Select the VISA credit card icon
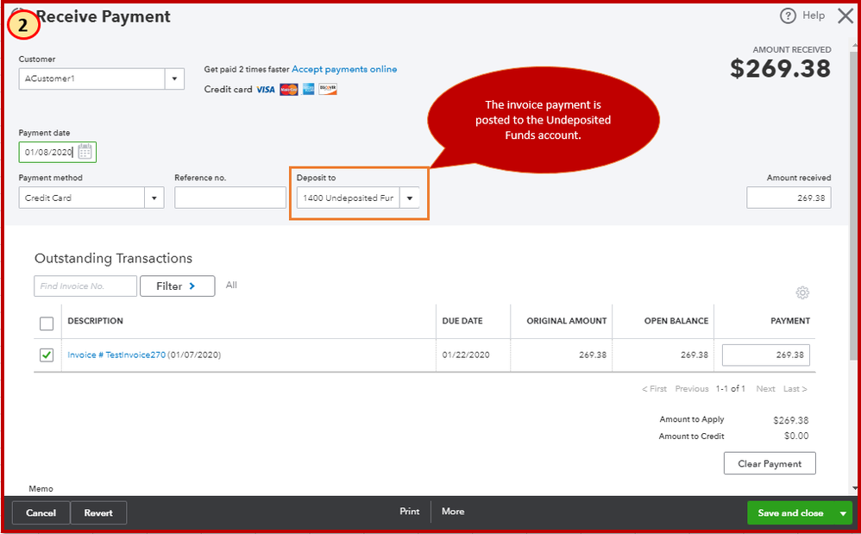Image resolution: width=861 pixels, height=534 pixels. tap(265, 89)
